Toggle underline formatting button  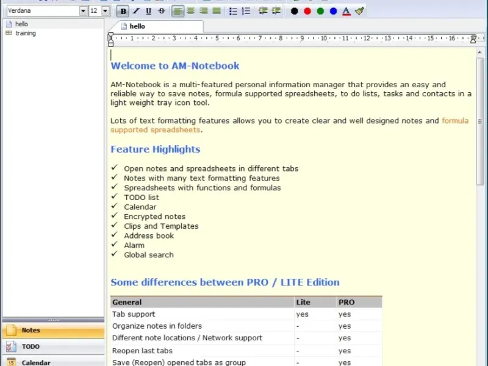tap(149, 11)
